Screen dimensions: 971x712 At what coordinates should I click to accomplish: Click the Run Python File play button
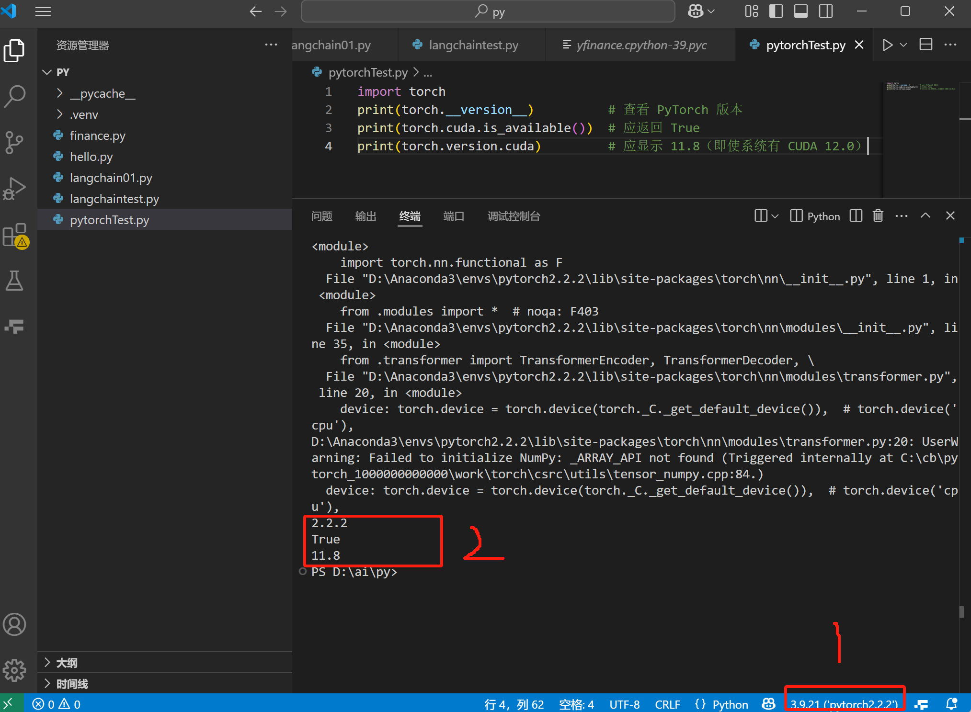tap(887, 45)
